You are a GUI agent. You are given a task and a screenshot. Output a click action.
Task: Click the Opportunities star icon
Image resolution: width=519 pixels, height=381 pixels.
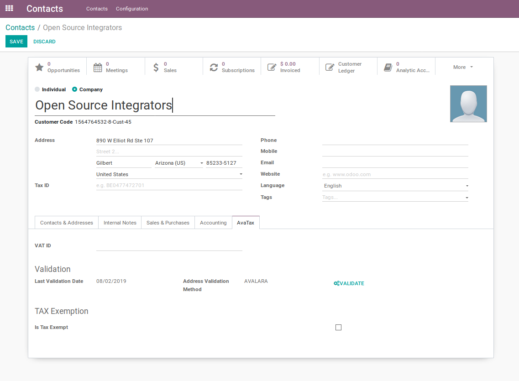tap(40, 67)
